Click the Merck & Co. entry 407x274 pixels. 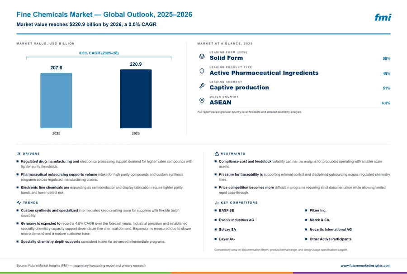[320, 220]
